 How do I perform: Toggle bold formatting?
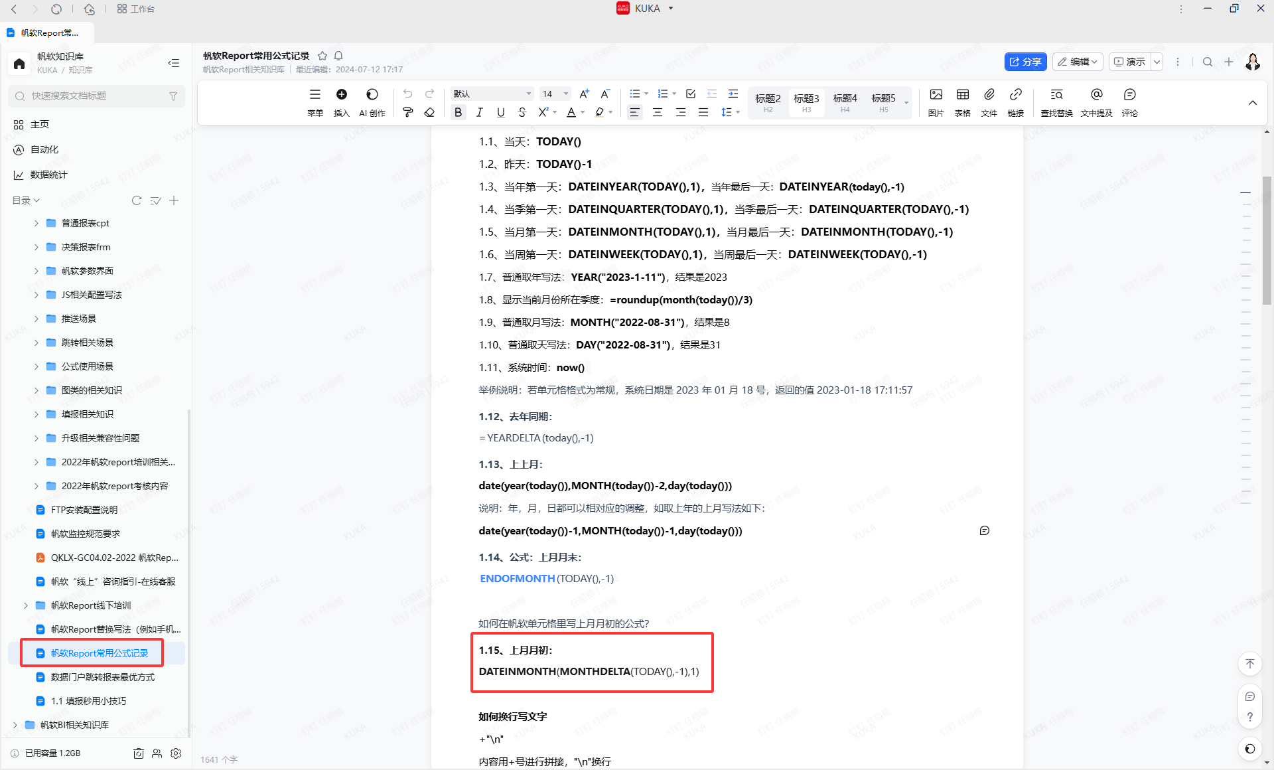tap(458, 113)
